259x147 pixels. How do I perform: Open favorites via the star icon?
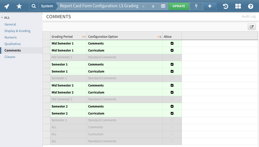tap(19, 6)
